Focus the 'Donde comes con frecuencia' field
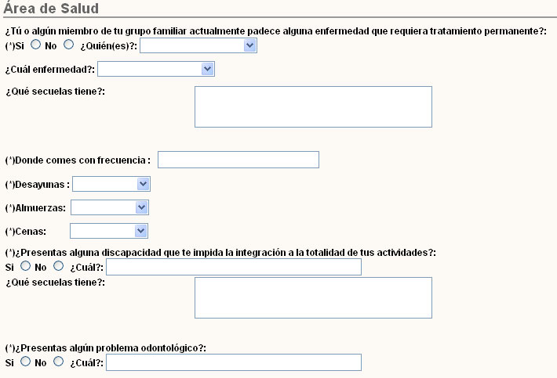This screenshot has height=378, width=557. [238, 160]
